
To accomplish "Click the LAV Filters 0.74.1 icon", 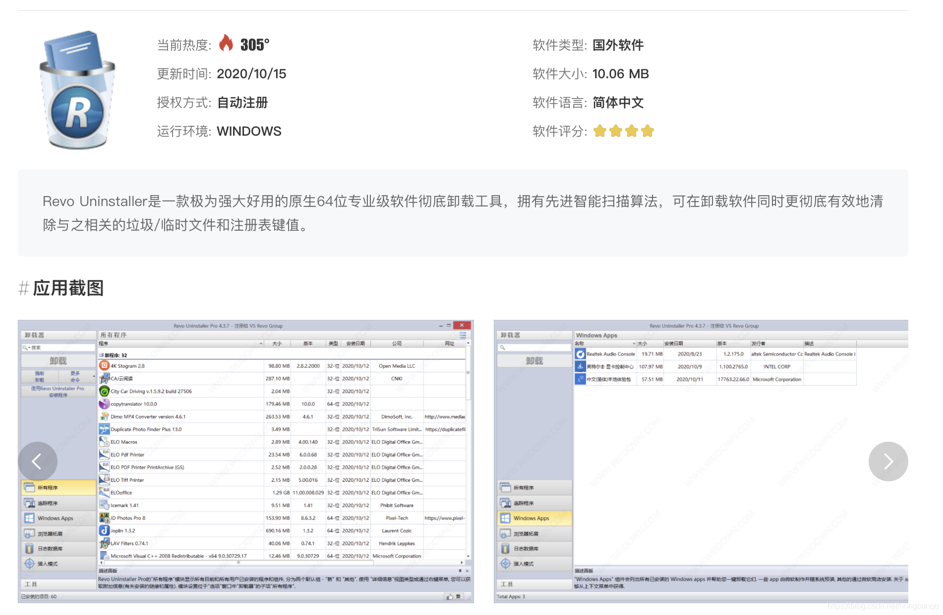I will [104, 543].
